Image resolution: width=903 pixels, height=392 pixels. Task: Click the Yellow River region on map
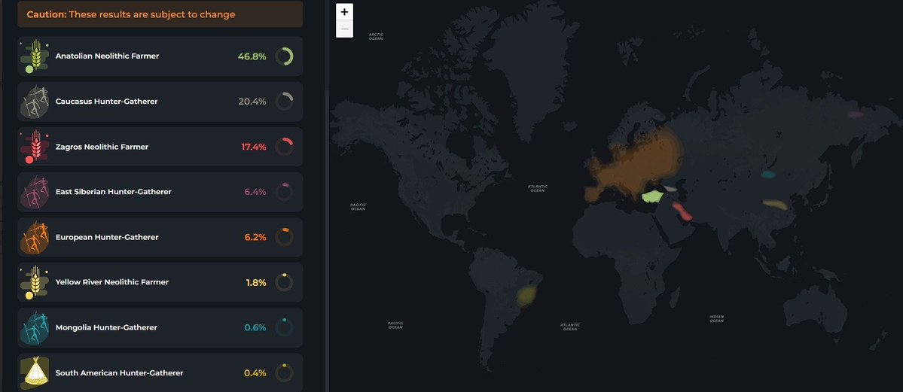(x=775, y=205)
